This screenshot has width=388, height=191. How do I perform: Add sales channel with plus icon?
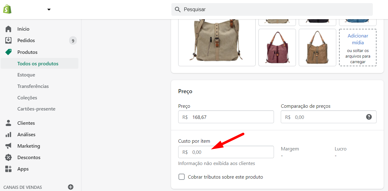[71, 187]
